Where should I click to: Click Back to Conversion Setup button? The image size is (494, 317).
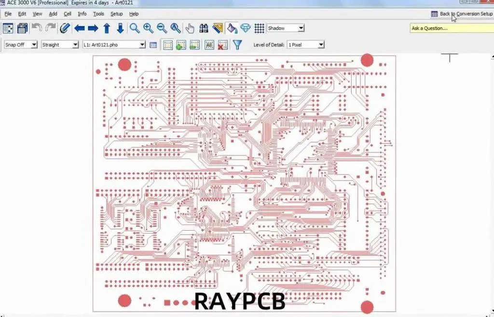(462, 14)
